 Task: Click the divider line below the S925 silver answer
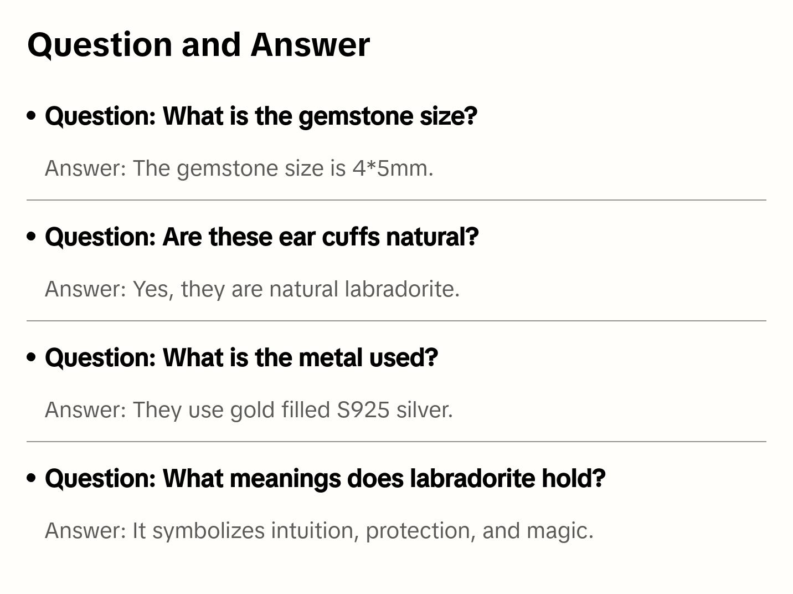tap(396, 442)
